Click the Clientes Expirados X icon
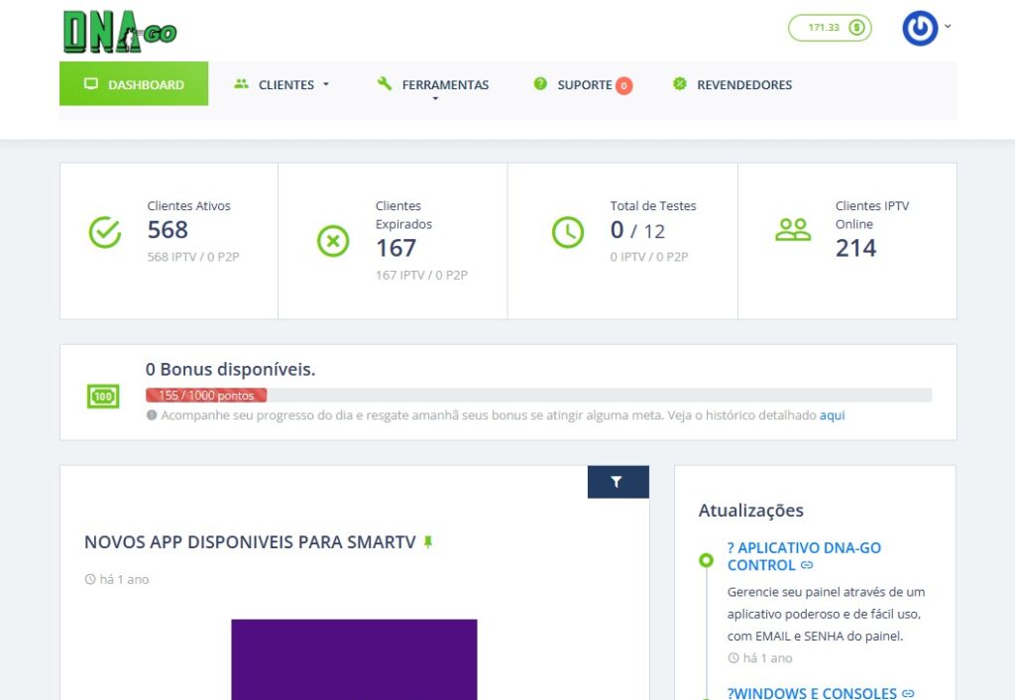This screenshot has width=1015, height=700. 333,241
